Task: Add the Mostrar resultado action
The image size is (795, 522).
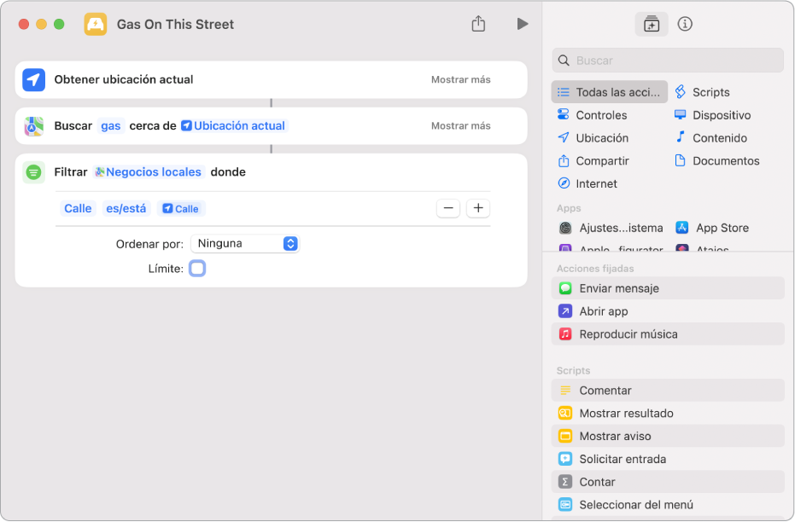Action: click(668, 413)
